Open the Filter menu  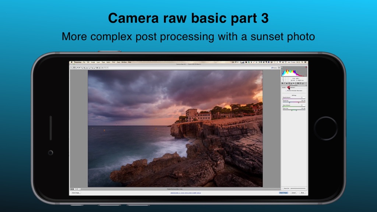click(x=113, y=62)
